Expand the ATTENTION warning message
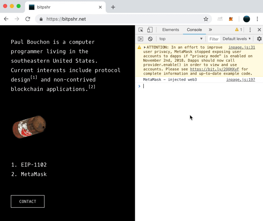 pyautogui.click(x=145, y=47)
